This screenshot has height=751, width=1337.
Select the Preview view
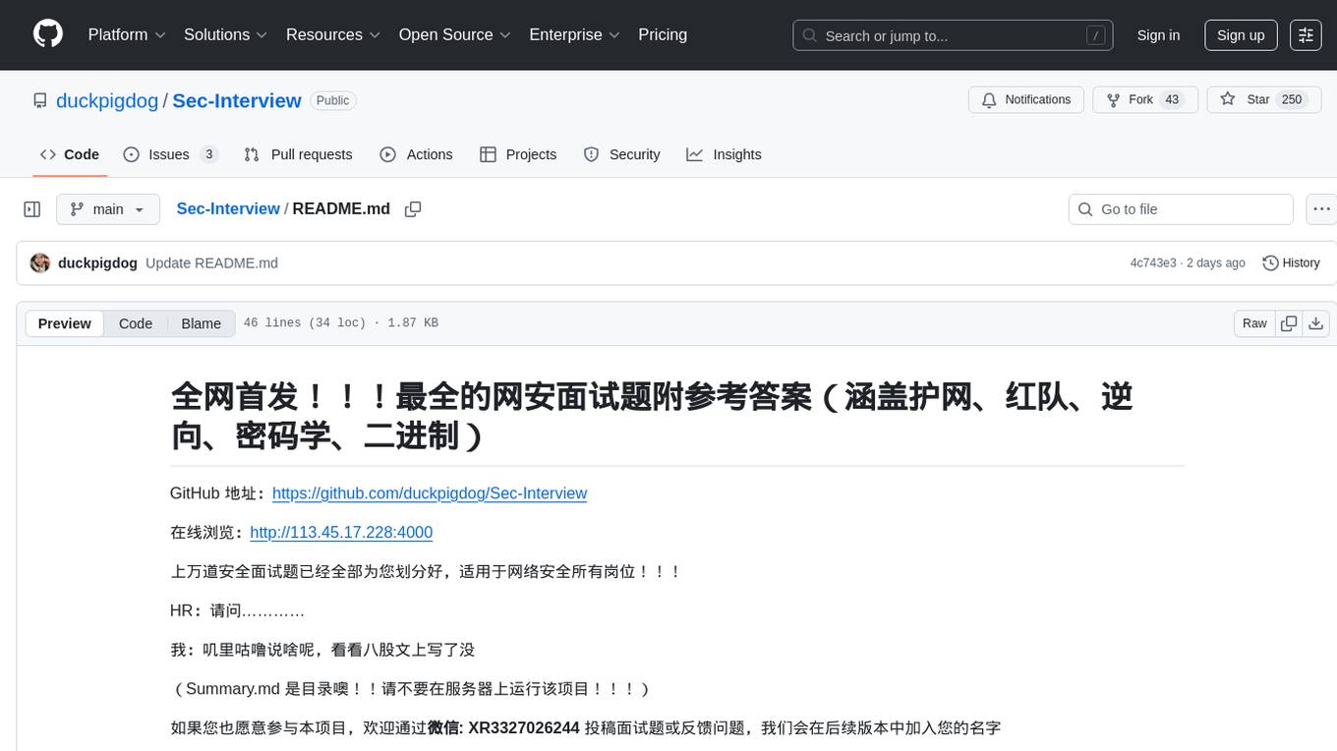click(x=65, y=323)
